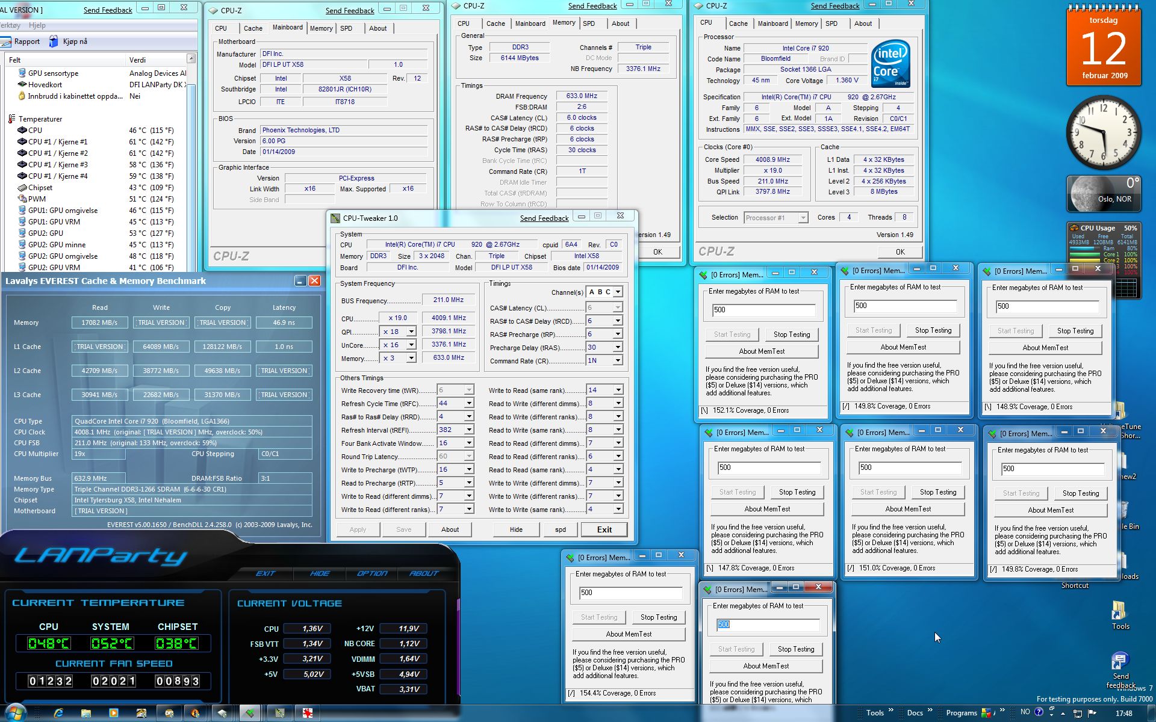Open the Mainboard tab in processor CPU-Z window
Image resolution: width=1156 pixels, height=722 pixels.
pos(772,23)
